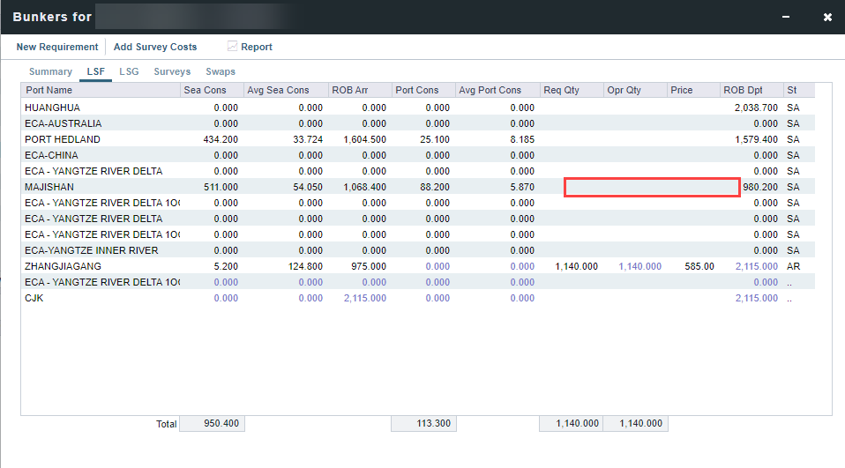The image size is (845, 468).
Task: Select the ZHANGJIAGANG port row
Action: [x=63, y=266]
